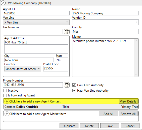Click 'Click here to add a new Agent Contact' text

[35, 101]
